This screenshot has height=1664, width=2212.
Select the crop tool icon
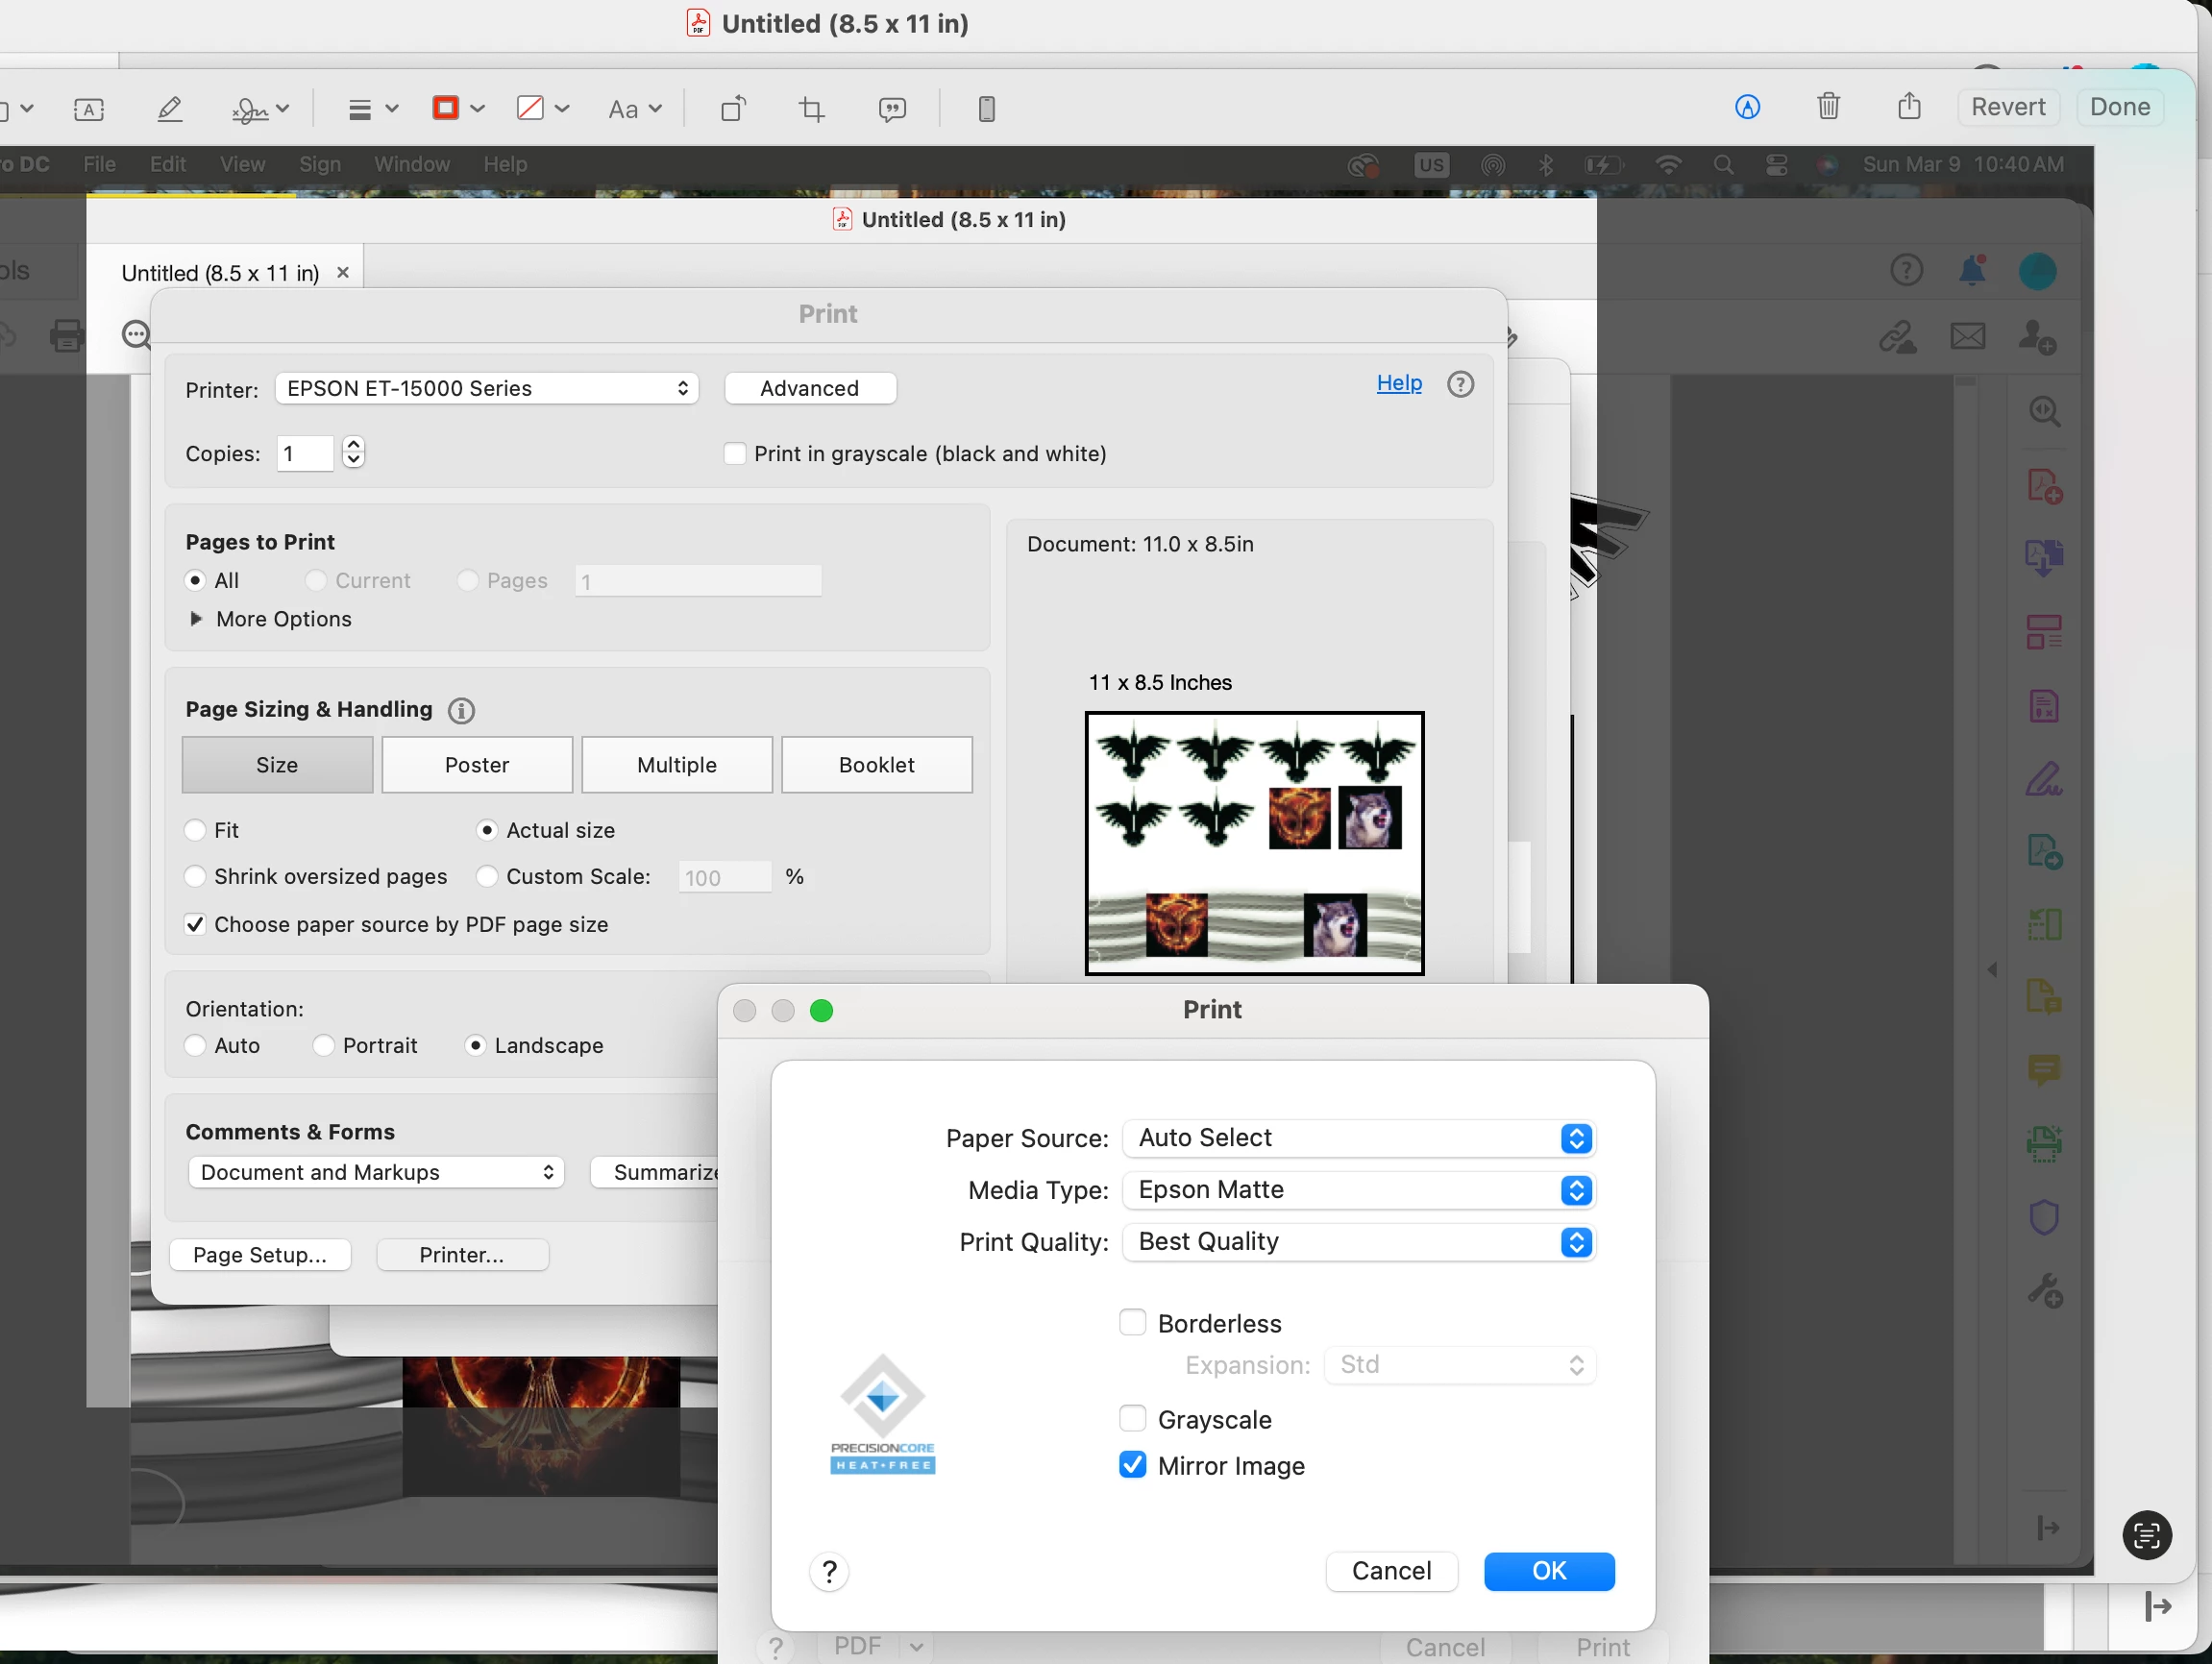point(811,108)
